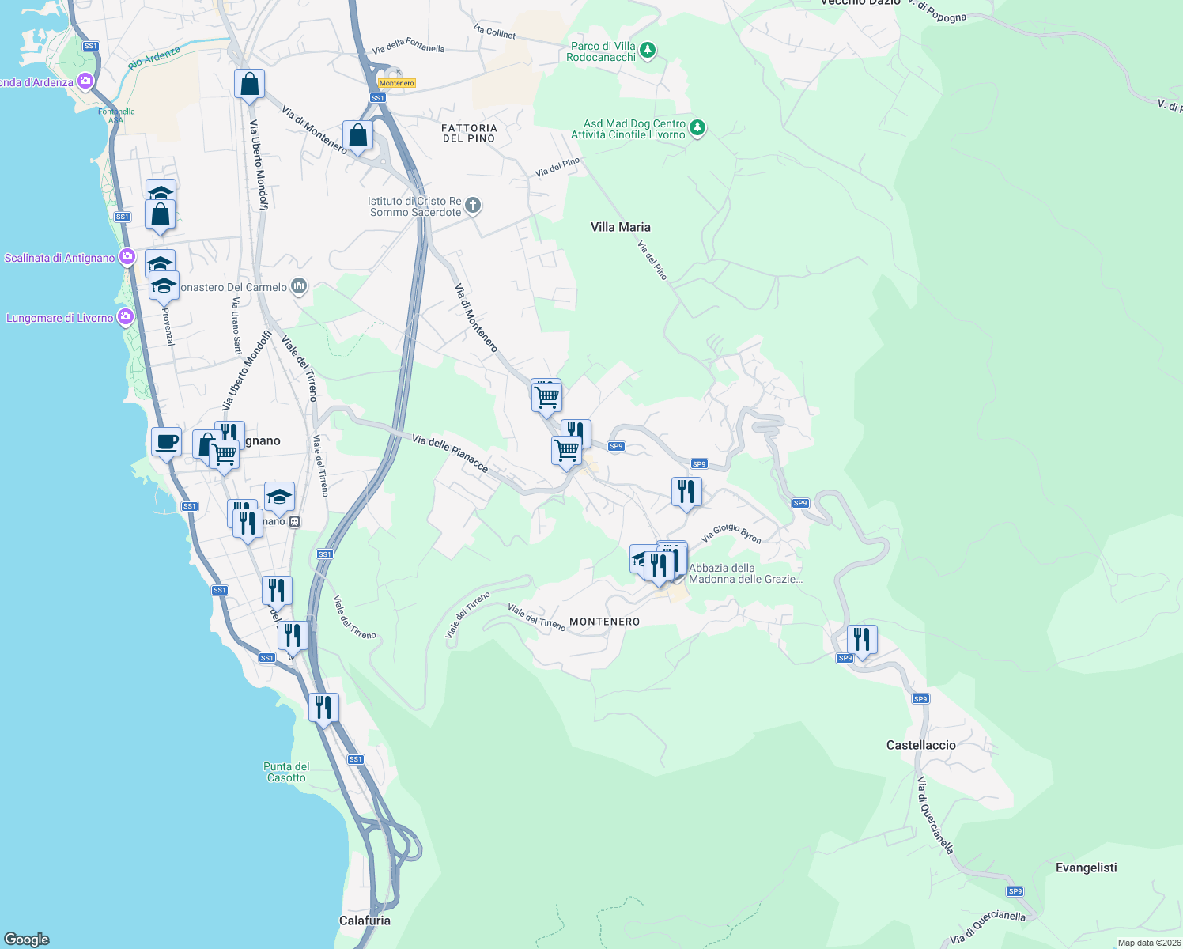Open the shopping cart marker on Via delle Pianacce
Screen dimensions: 1183x949
click(566, 449)
